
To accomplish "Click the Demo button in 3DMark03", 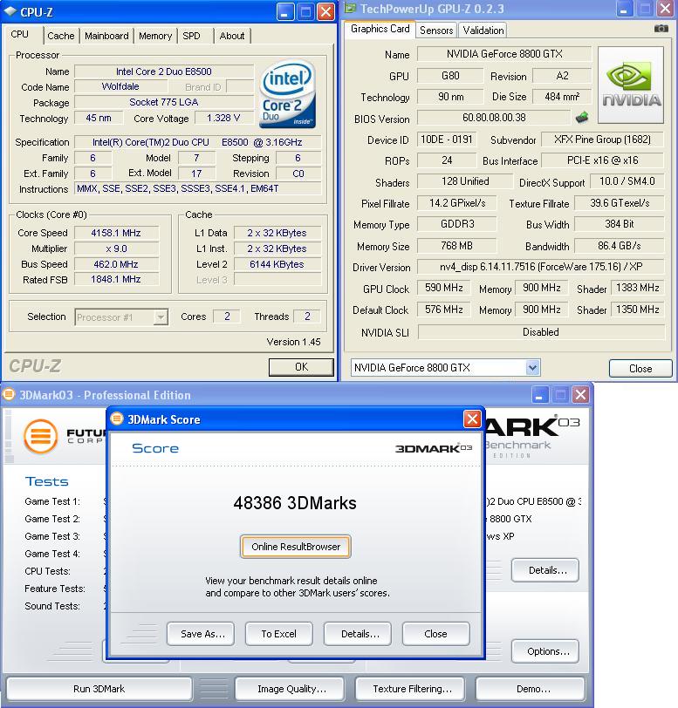I will click(531, 689).
